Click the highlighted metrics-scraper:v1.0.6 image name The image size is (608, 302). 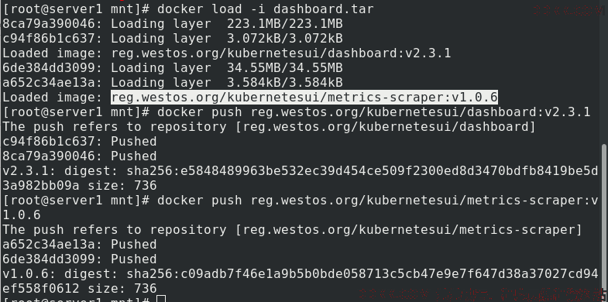304,98
